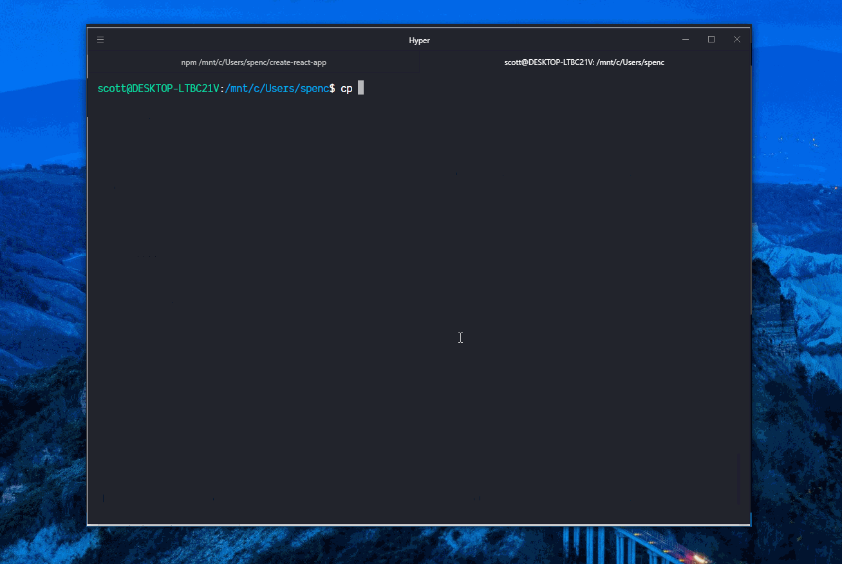
Task: Click the blinking terminal cursor block
Action: click(360, 88)
